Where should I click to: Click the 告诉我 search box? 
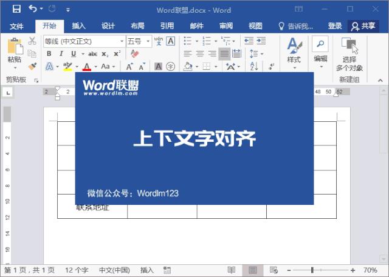coord(296,26)
